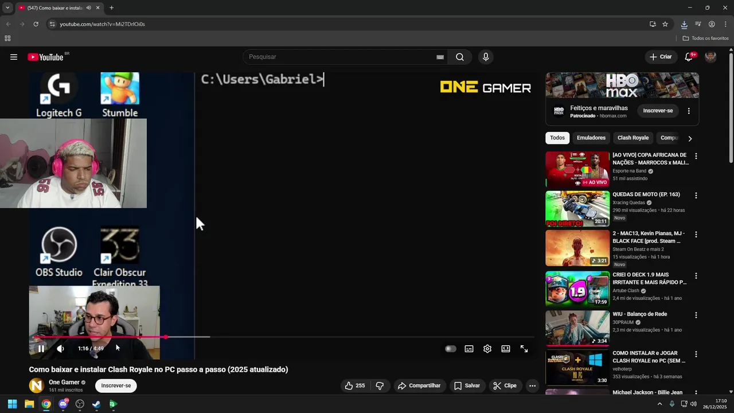
Task: Start voice search with microphone
Action: [486, 57]
